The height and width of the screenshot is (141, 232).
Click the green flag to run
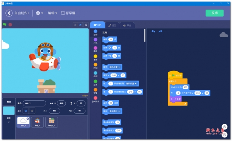pyautogui.click(x=4, y=25)
